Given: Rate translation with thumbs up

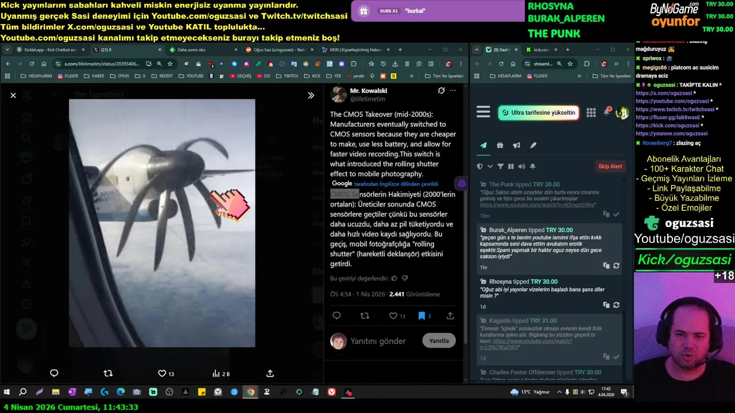Looking at the screenshot, I should click(x=394, y=278).
